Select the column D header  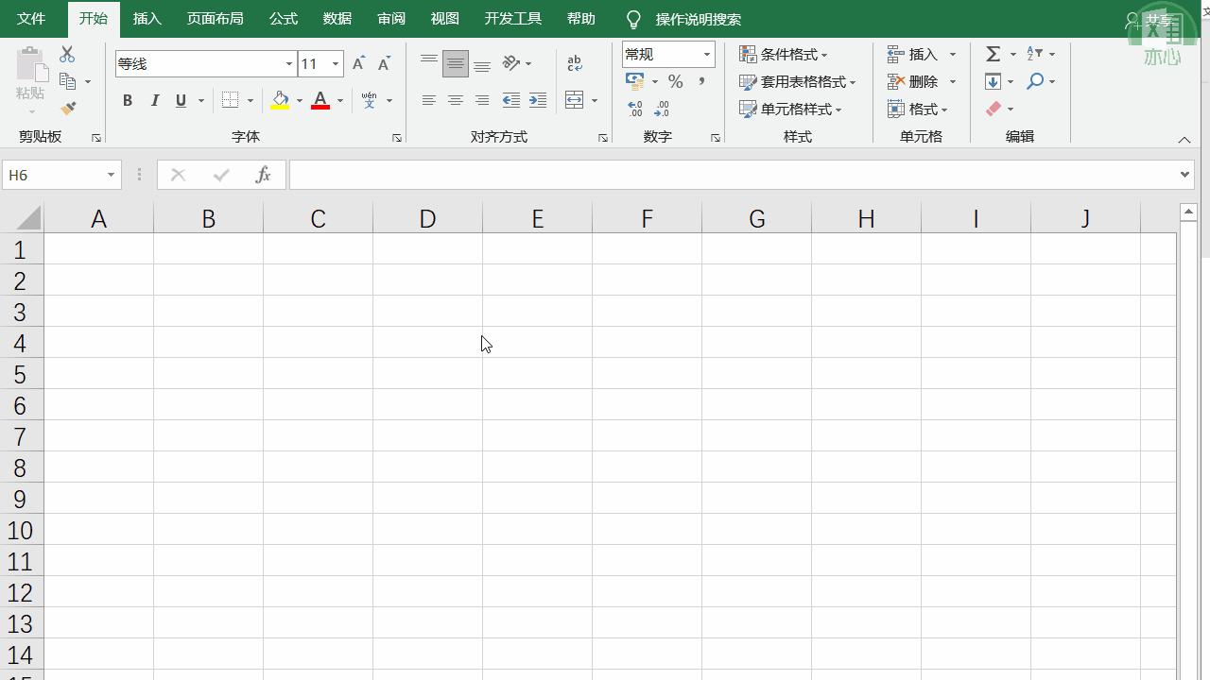[427, 219]
